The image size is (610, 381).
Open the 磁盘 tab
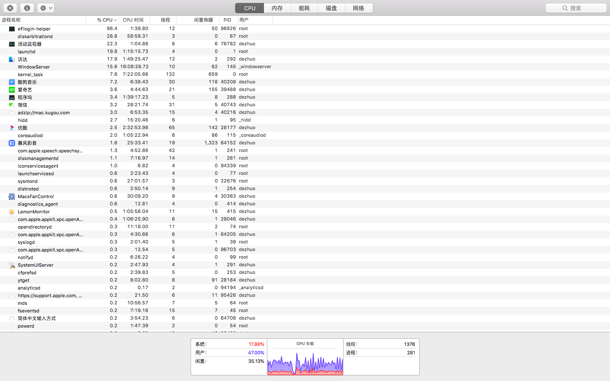331,8
